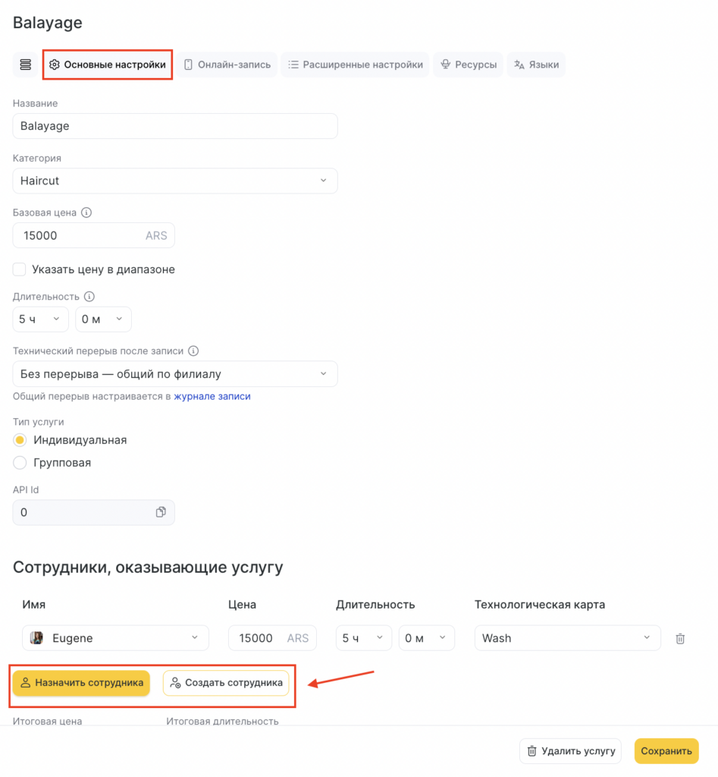Open the Без перерыва break dropdown
The image size is (718, 777).
(175, 374)
